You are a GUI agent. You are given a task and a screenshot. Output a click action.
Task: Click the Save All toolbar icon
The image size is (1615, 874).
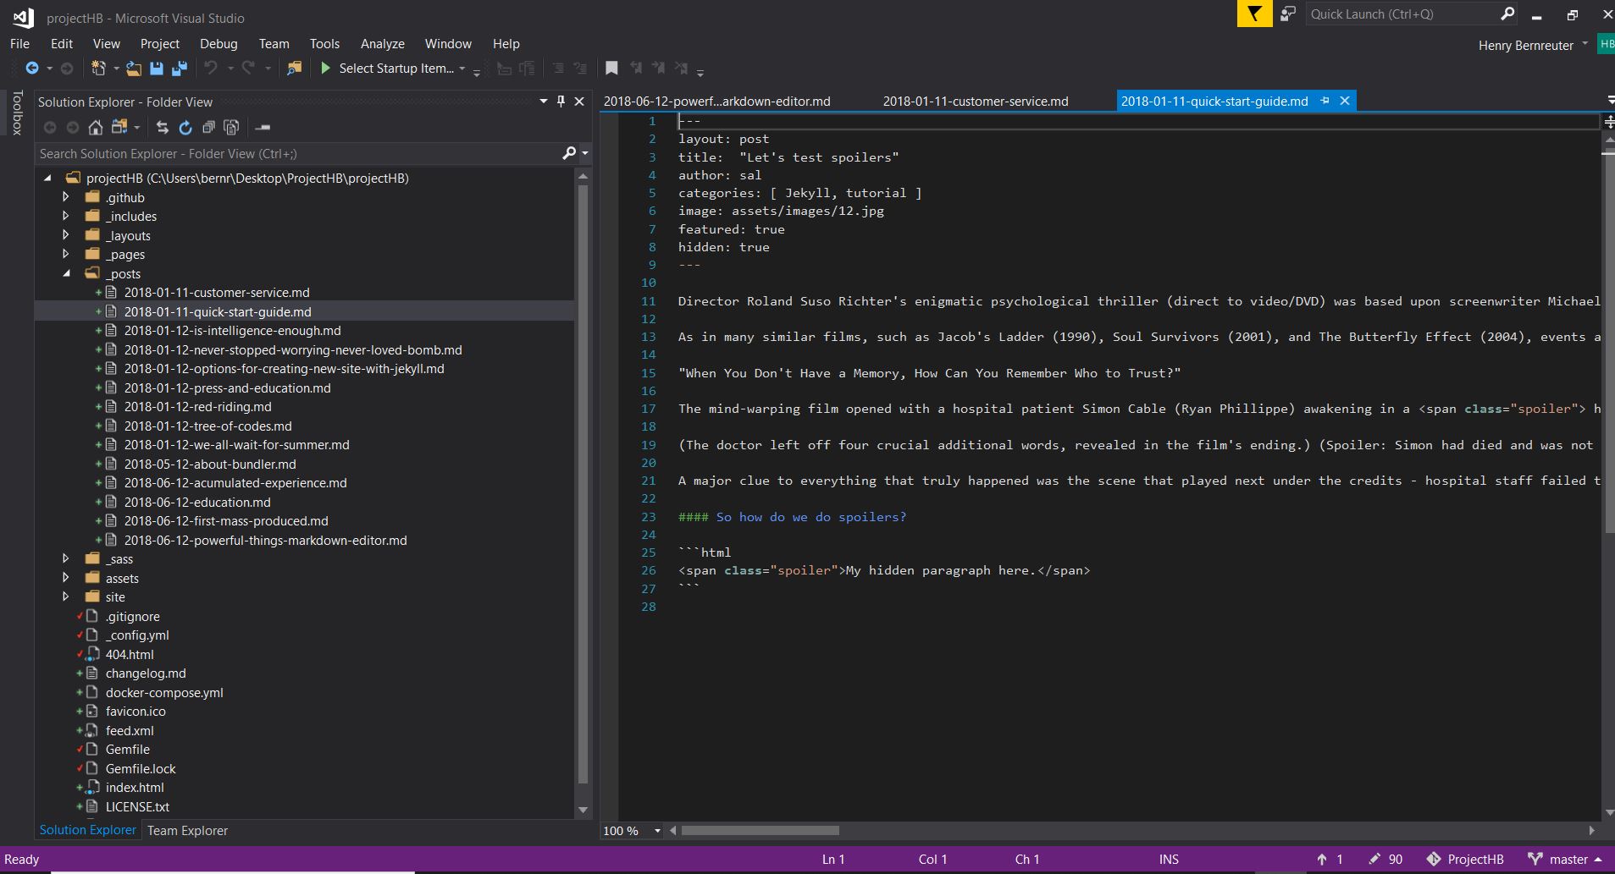(180, 69)
